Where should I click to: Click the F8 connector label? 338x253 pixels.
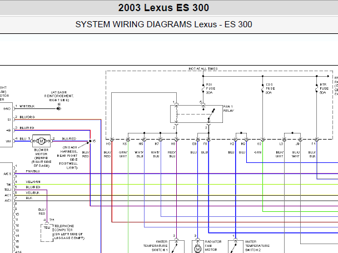pyautogui.click(x=205, y=143)
